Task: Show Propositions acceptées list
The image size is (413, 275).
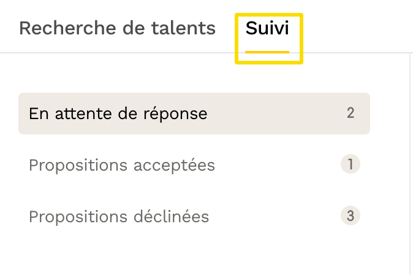Action: [x=122, y=165]
